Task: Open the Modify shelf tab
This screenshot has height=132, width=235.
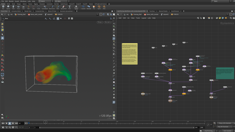Action: [8, 4]
